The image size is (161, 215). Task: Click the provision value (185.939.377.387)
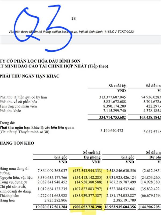[x=88, y=196]
